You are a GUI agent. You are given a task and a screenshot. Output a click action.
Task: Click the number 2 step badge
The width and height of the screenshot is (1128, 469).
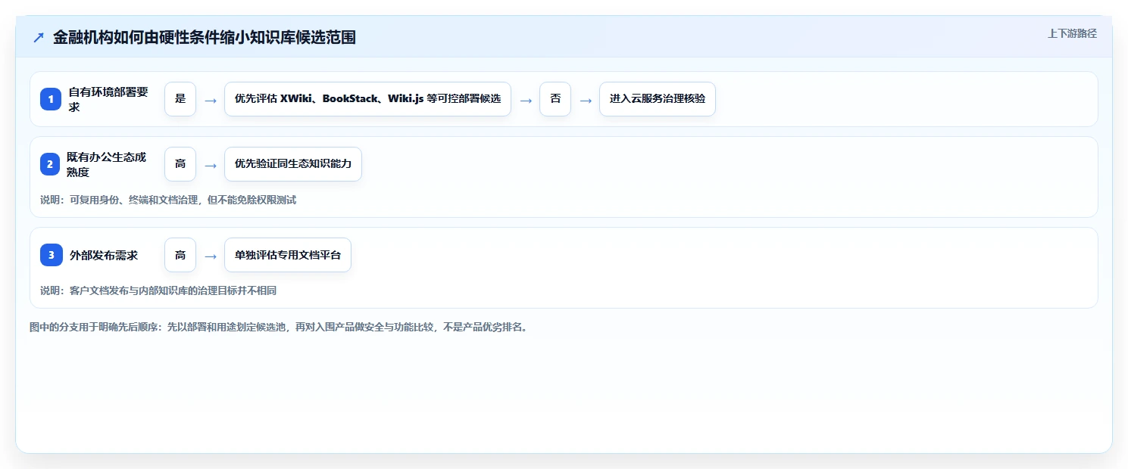click(51, 164)
